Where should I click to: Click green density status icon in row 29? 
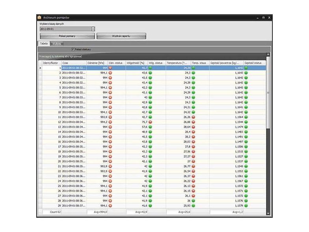point(246,206)
